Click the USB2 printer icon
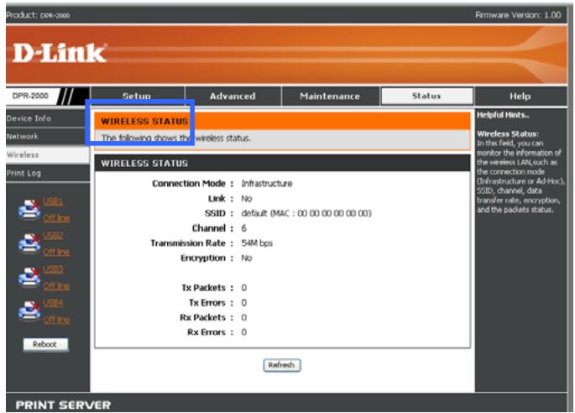Viewport: 575px width, 413px height. [x=29, y=243]
